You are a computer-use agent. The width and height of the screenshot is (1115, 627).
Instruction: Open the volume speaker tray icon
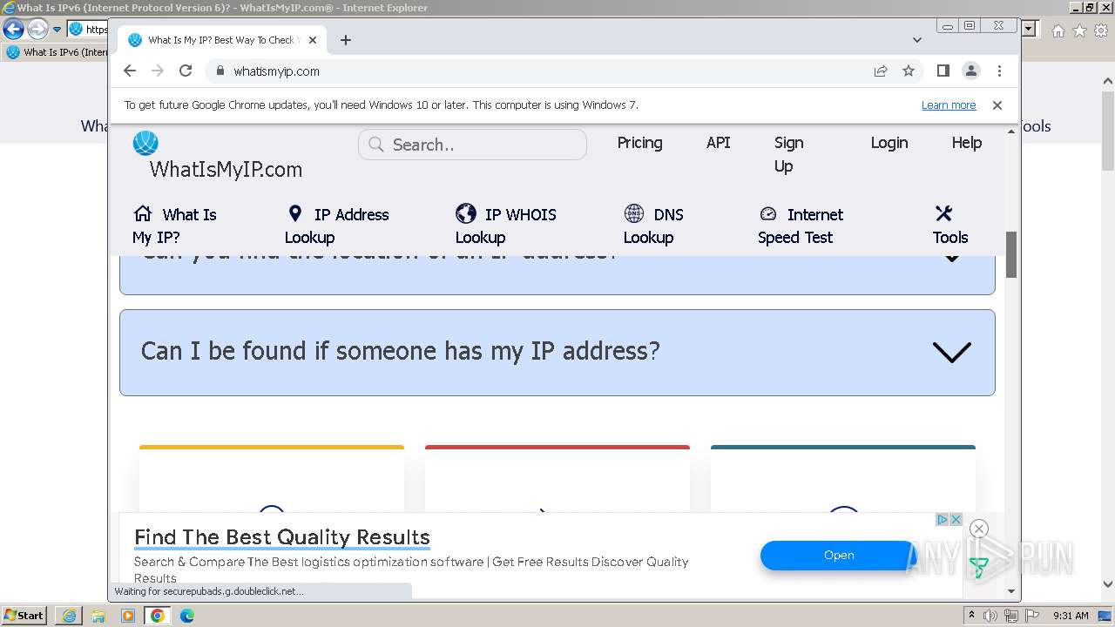click(990, 616)
